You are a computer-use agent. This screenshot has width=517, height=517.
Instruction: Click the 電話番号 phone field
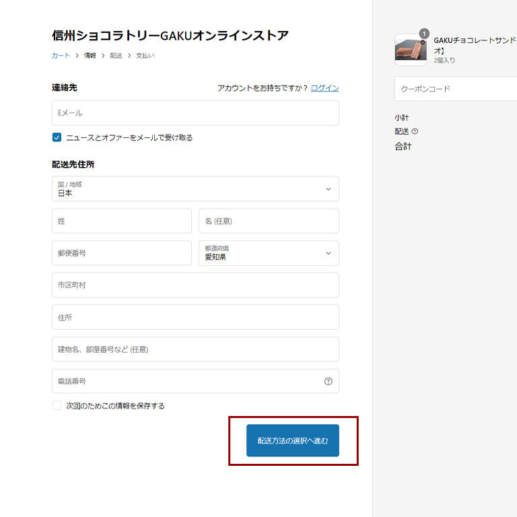pos(195,381)
